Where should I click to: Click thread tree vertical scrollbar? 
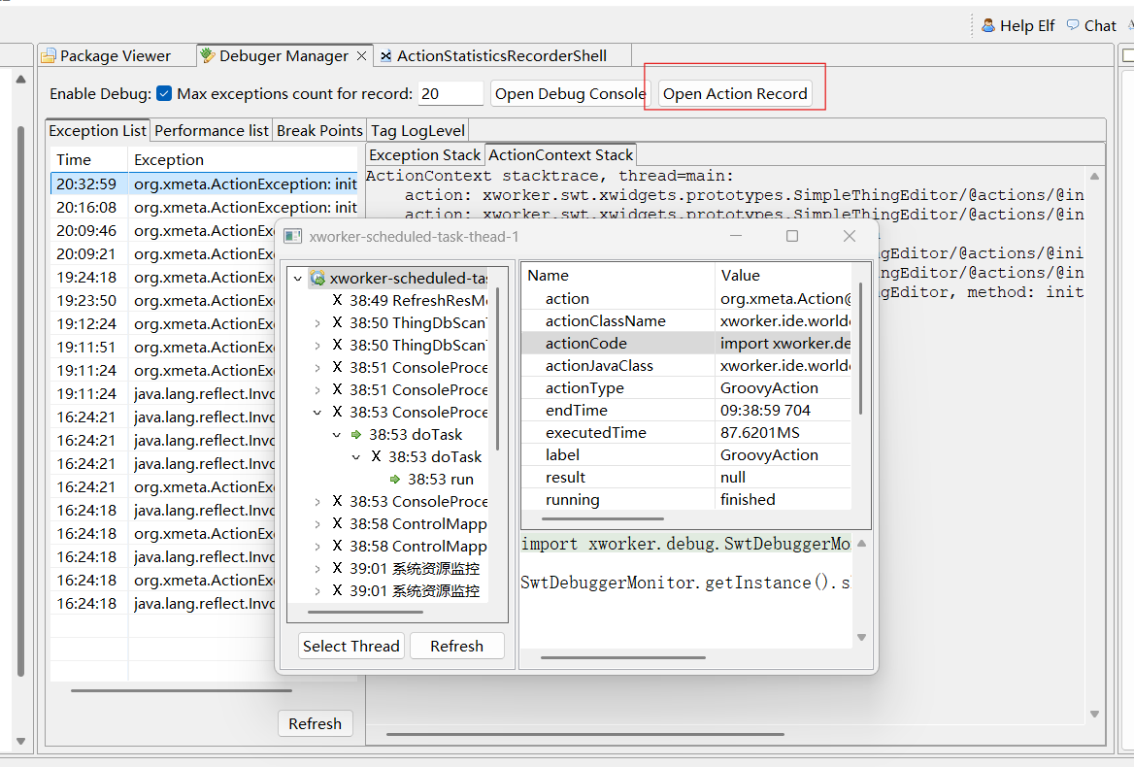497,369
